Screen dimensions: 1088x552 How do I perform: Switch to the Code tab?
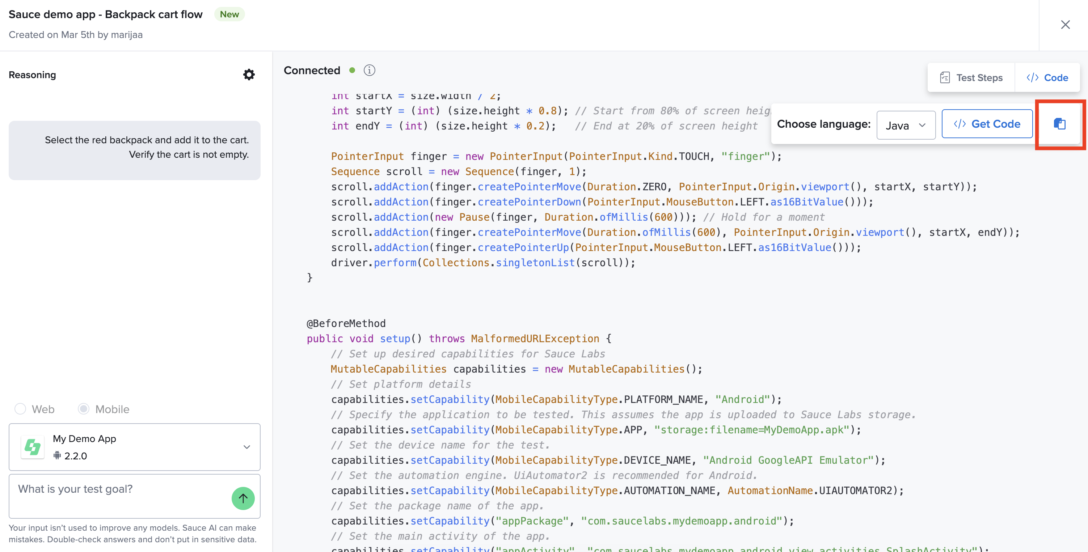pos(1047,78)
